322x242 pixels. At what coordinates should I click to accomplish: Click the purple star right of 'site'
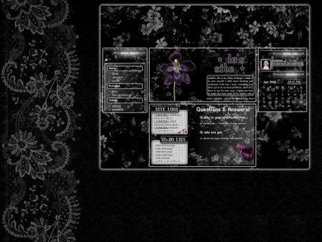(243, 68)
